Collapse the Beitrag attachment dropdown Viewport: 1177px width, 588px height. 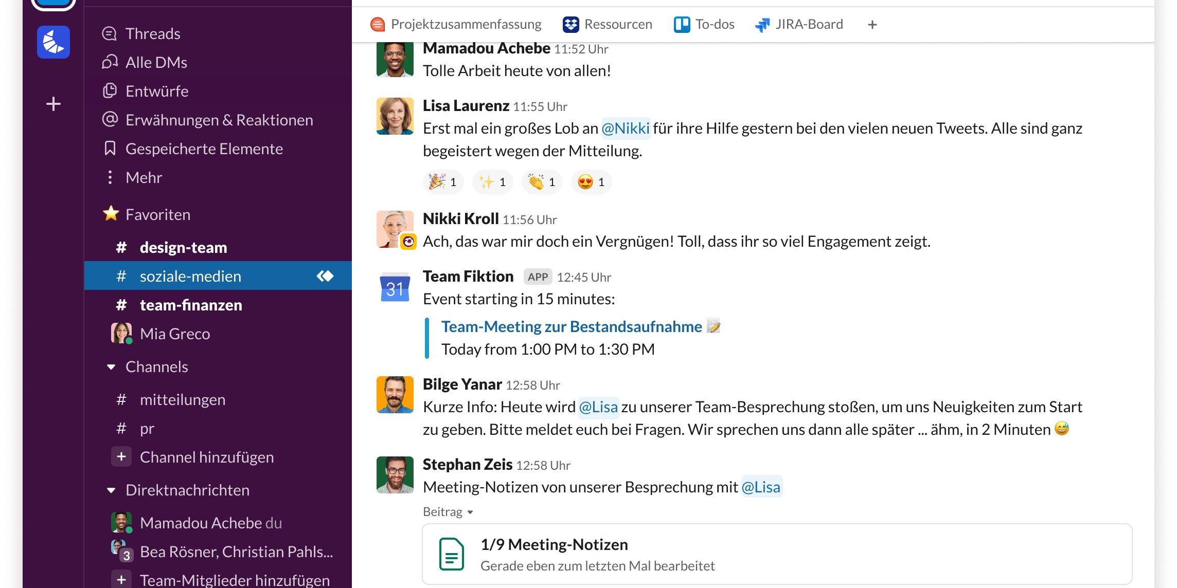470,512
